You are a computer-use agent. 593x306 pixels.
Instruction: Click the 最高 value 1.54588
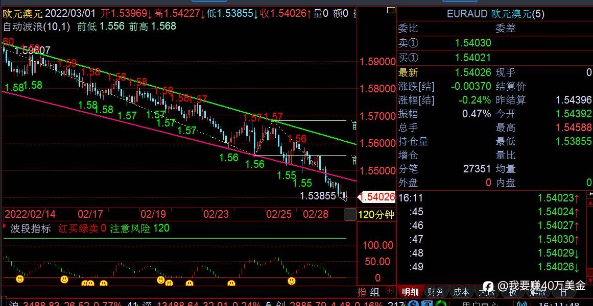(x=573, y=127)
